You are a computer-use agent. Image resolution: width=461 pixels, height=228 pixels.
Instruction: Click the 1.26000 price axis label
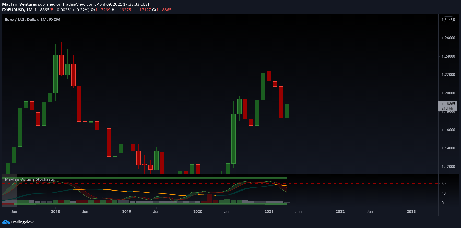pyautogui.click(x=448, y=38)
